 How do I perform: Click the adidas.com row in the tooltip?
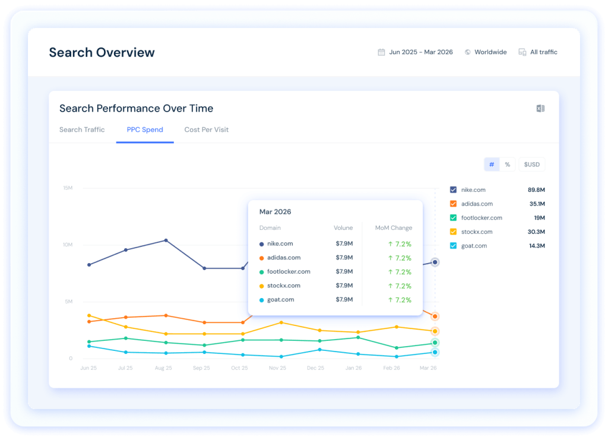click(335, 258)
